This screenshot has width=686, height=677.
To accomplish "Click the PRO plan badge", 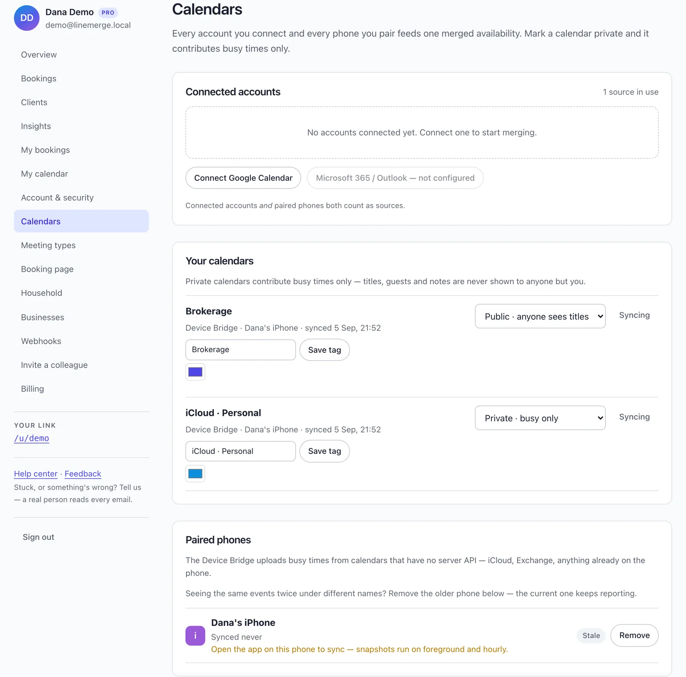I will click(x=108, y=12).
